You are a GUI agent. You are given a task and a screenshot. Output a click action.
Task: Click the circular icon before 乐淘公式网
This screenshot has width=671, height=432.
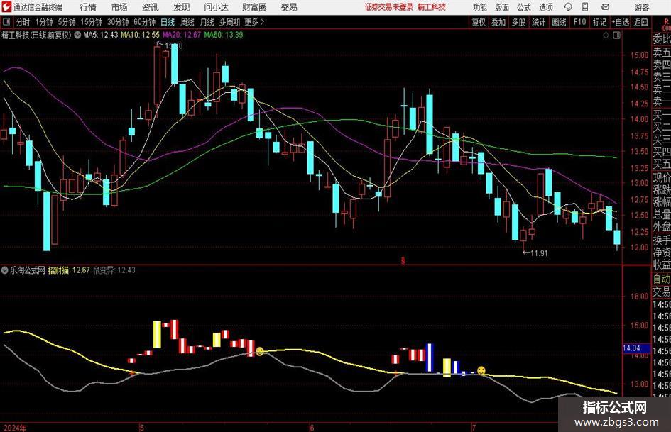click(5, 270)
